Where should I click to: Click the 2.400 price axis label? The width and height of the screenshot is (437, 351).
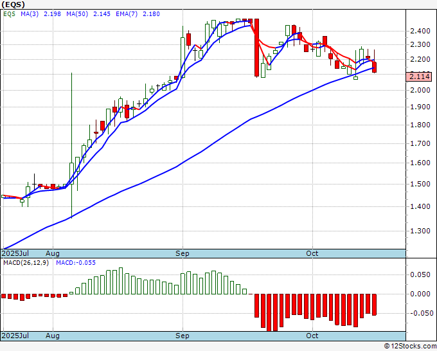tap(420, 31)
